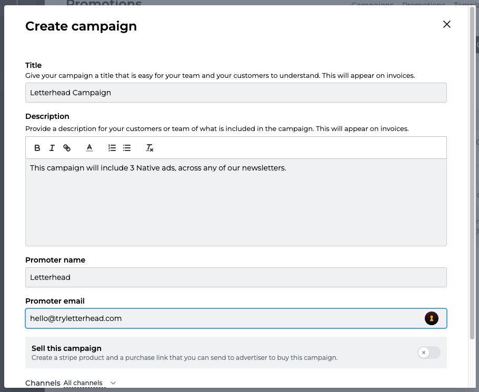Image resolution: width=479 pixels, height=392 pixels.
Task: Click the Promoter email field
Action: coord(236,318)
